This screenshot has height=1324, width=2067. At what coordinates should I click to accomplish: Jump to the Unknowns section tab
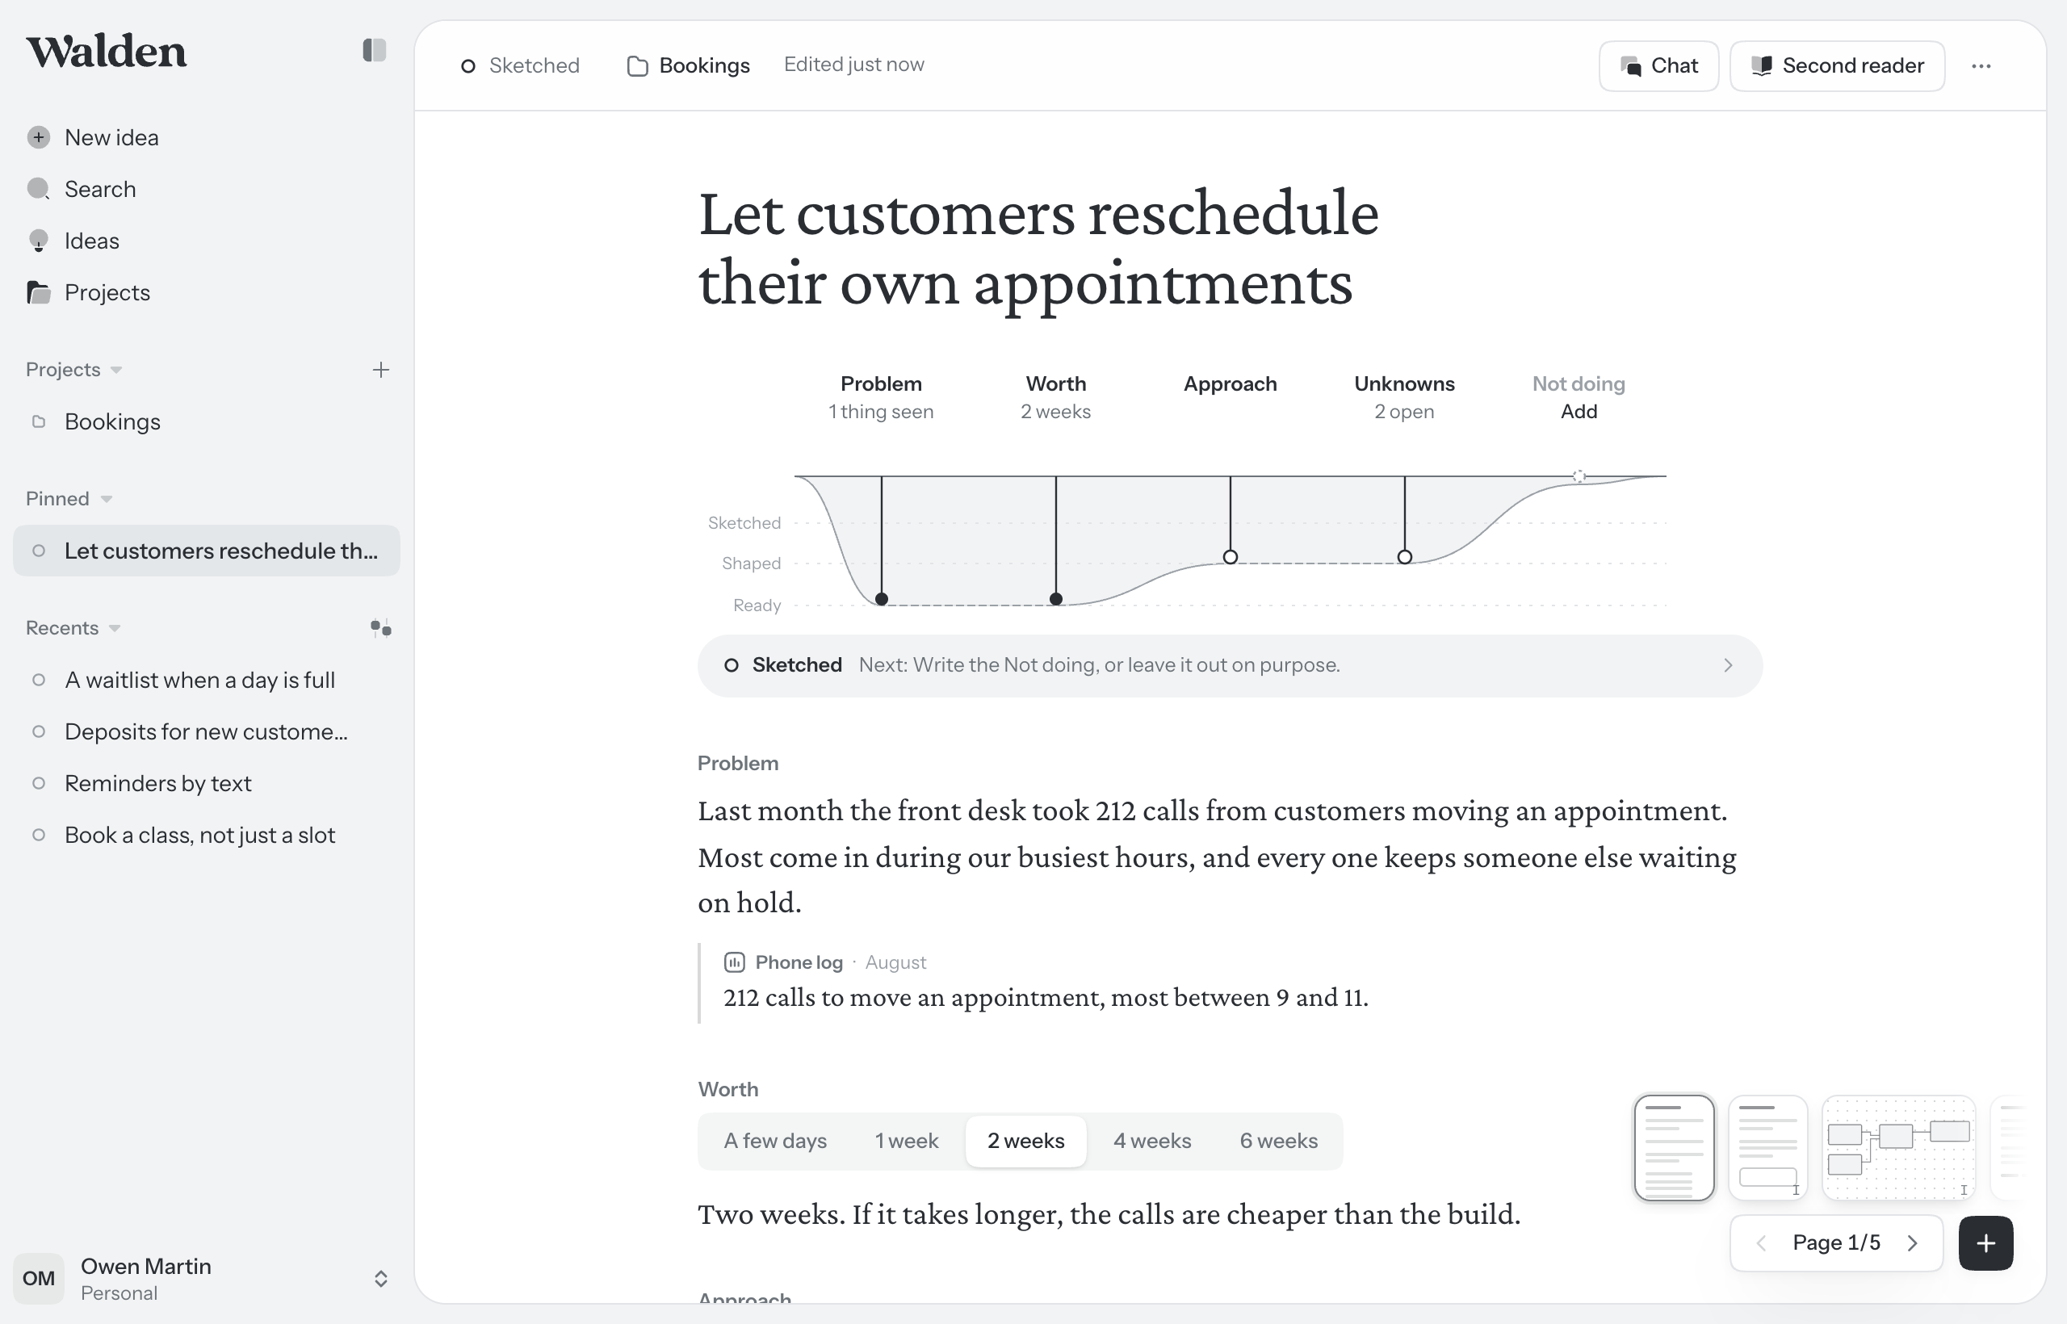pyautogui.click(x=1404, y=397)
